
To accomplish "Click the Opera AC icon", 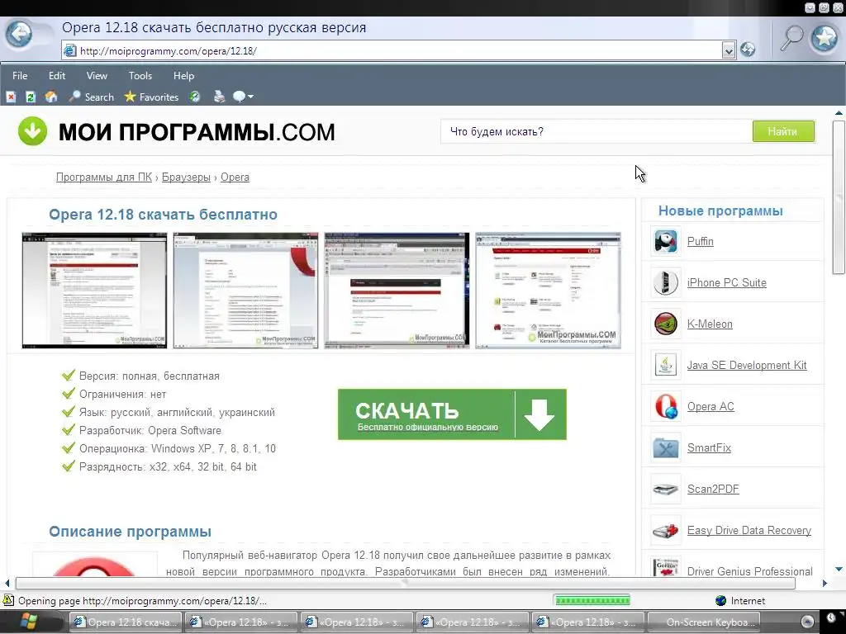I will coord(665,406).
